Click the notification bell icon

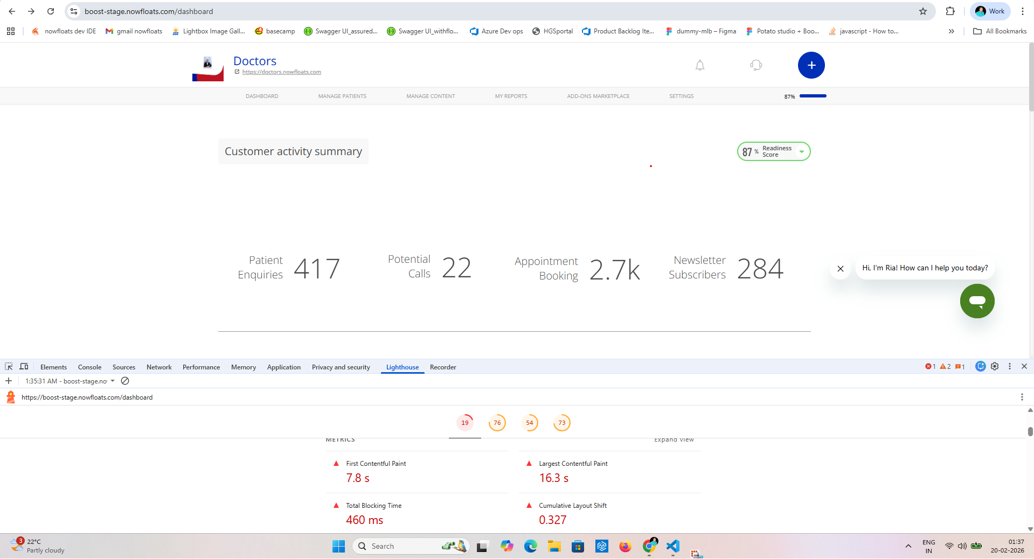coord(699,66)
